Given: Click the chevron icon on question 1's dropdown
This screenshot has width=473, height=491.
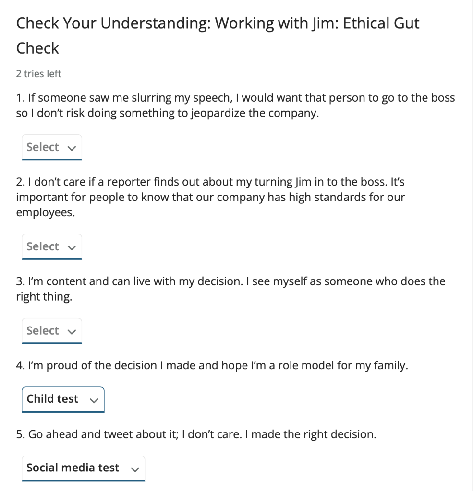Looking at the screenshot, I should point(72,147).
